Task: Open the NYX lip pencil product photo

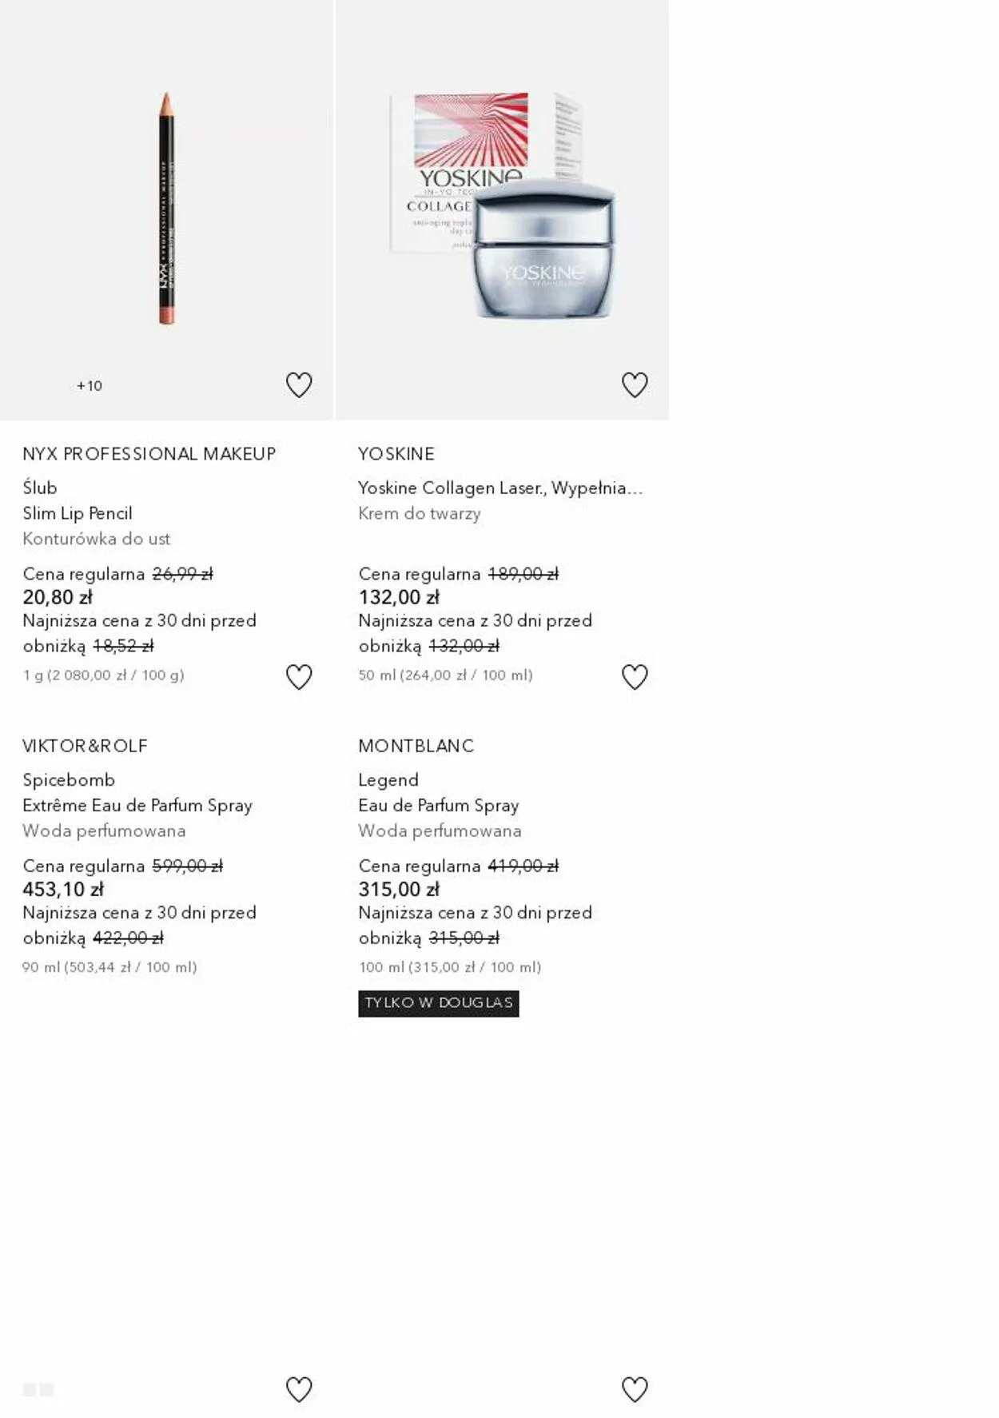Action: pyautogui.click(x=166, y=209)
